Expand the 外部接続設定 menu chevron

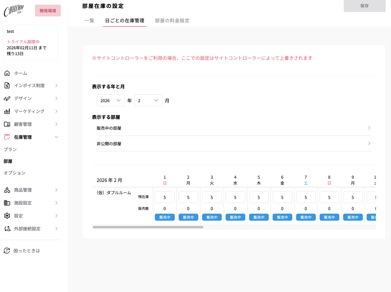click(56, 229)
